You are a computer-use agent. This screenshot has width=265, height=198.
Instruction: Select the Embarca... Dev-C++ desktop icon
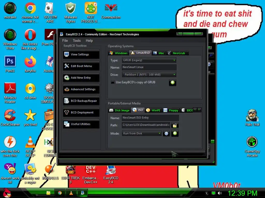click(x=91, y=175)
